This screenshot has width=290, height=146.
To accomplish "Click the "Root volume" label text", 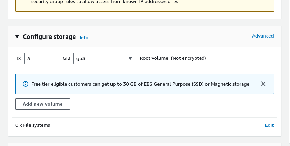I will pos(154,58).
